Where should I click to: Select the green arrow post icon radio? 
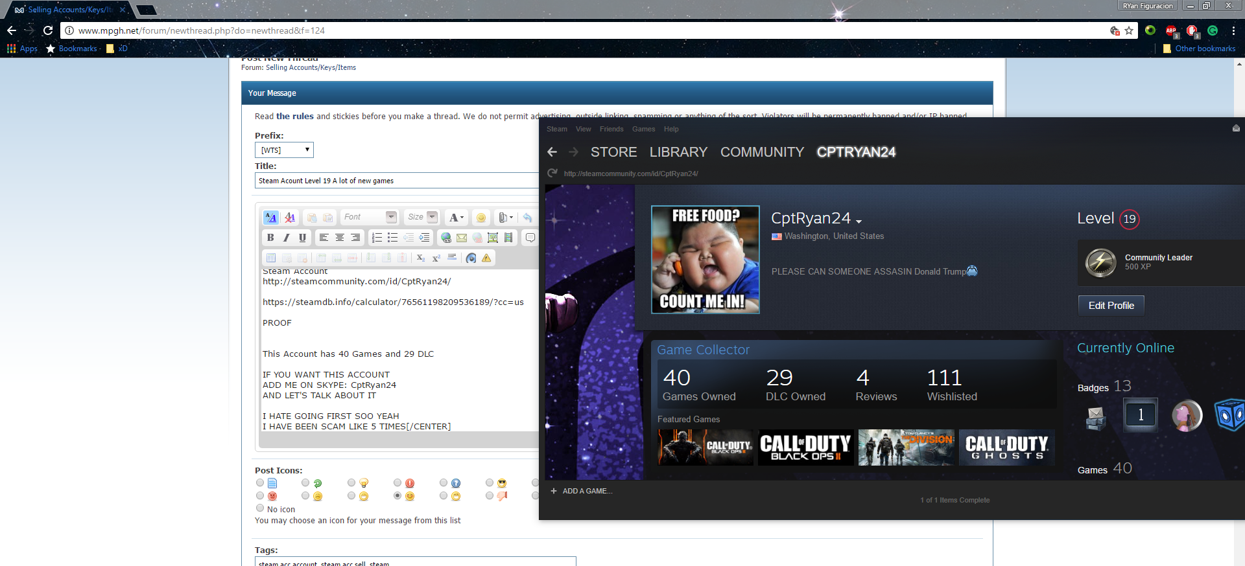(305, 483)
